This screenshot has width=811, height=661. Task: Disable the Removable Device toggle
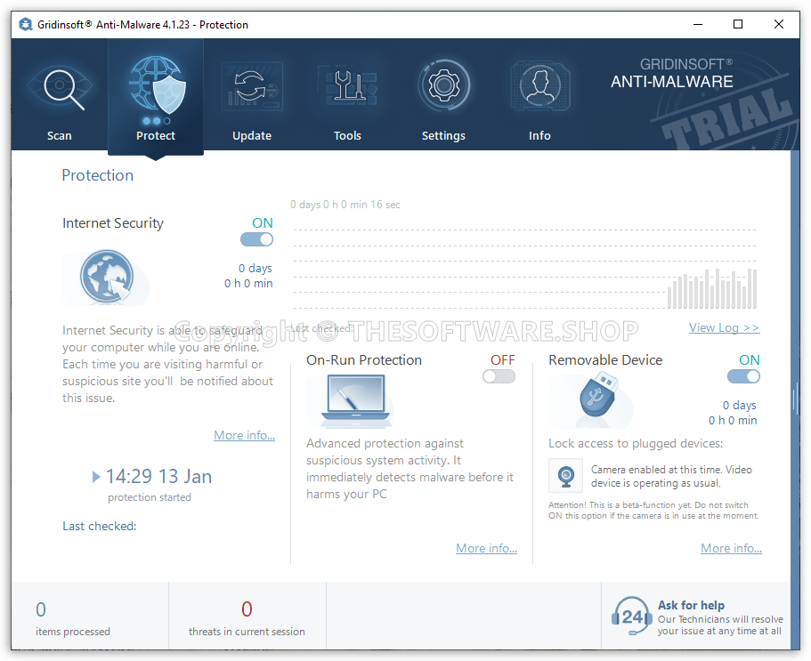click(x=743, y=376)
